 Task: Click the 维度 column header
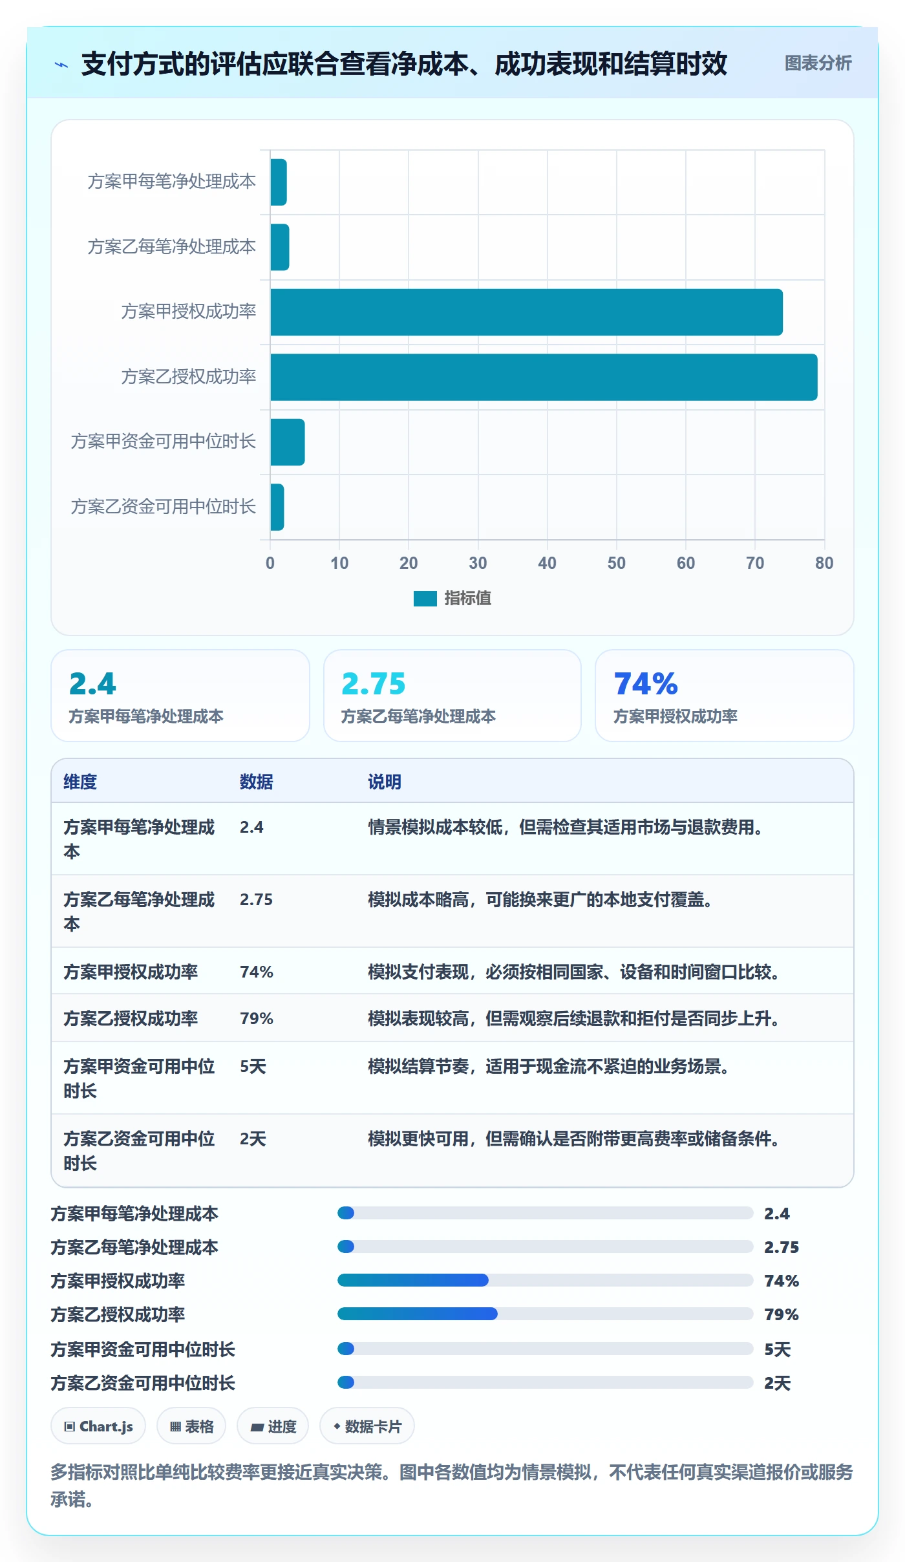coord(80,782)
